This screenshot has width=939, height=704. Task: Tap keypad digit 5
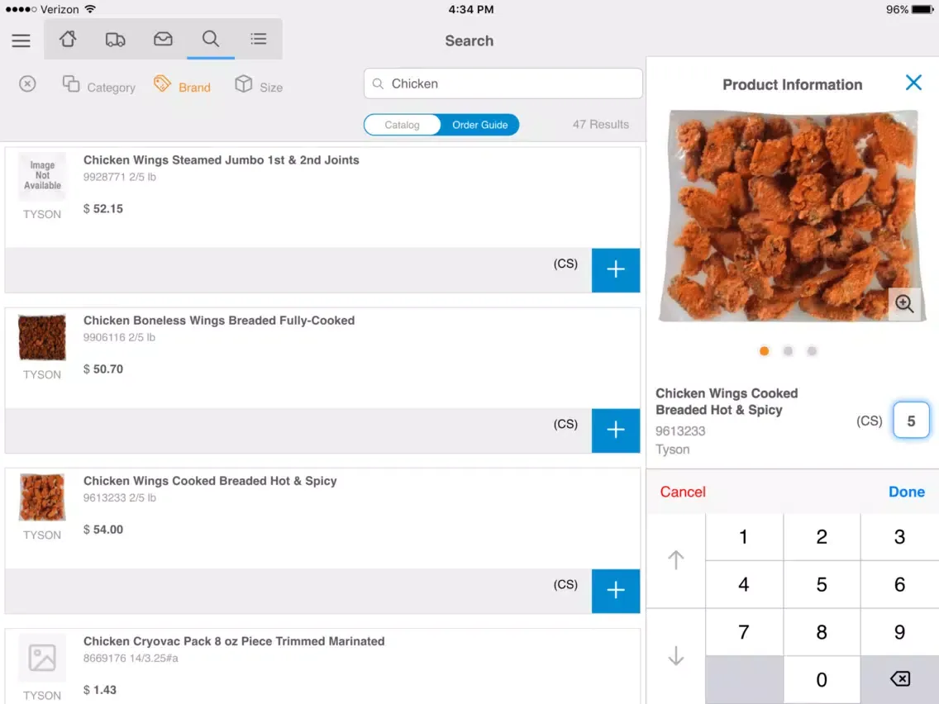822,584
